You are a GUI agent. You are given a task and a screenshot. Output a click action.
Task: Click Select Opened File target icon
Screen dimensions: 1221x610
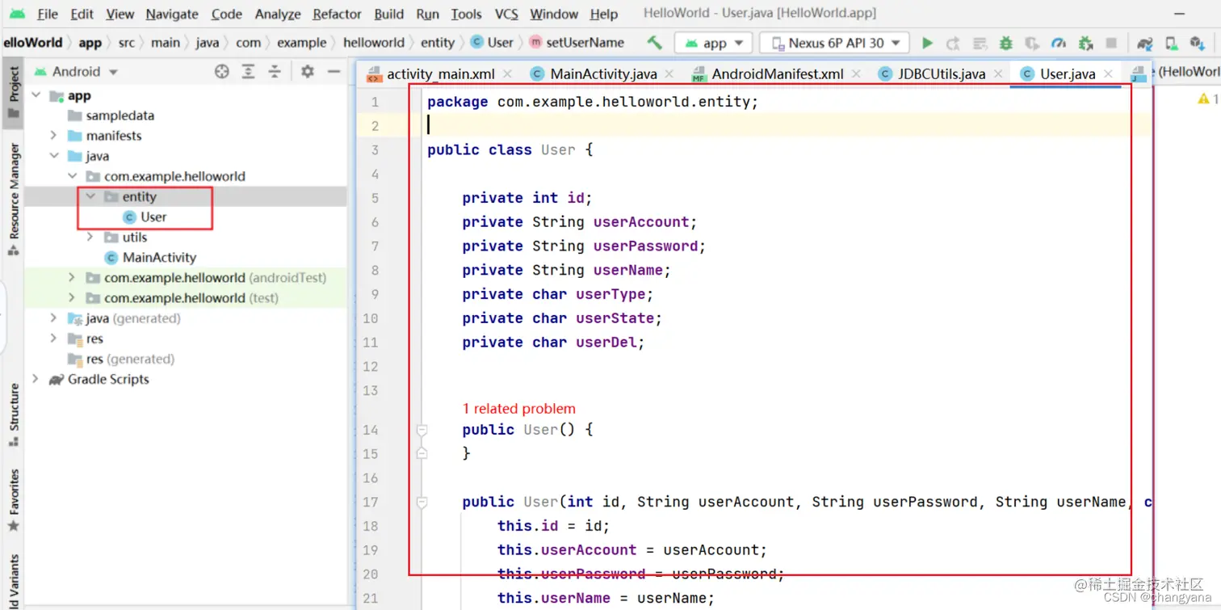click(x=222, y=72)
